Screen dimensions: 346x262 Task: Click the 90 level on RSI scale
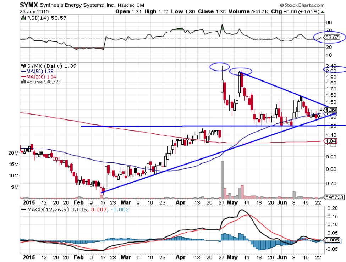(x=329, y=22)
